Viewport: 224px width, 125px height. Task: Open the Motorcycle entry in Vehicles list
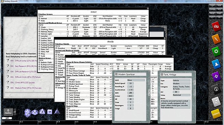coord(73,91)
